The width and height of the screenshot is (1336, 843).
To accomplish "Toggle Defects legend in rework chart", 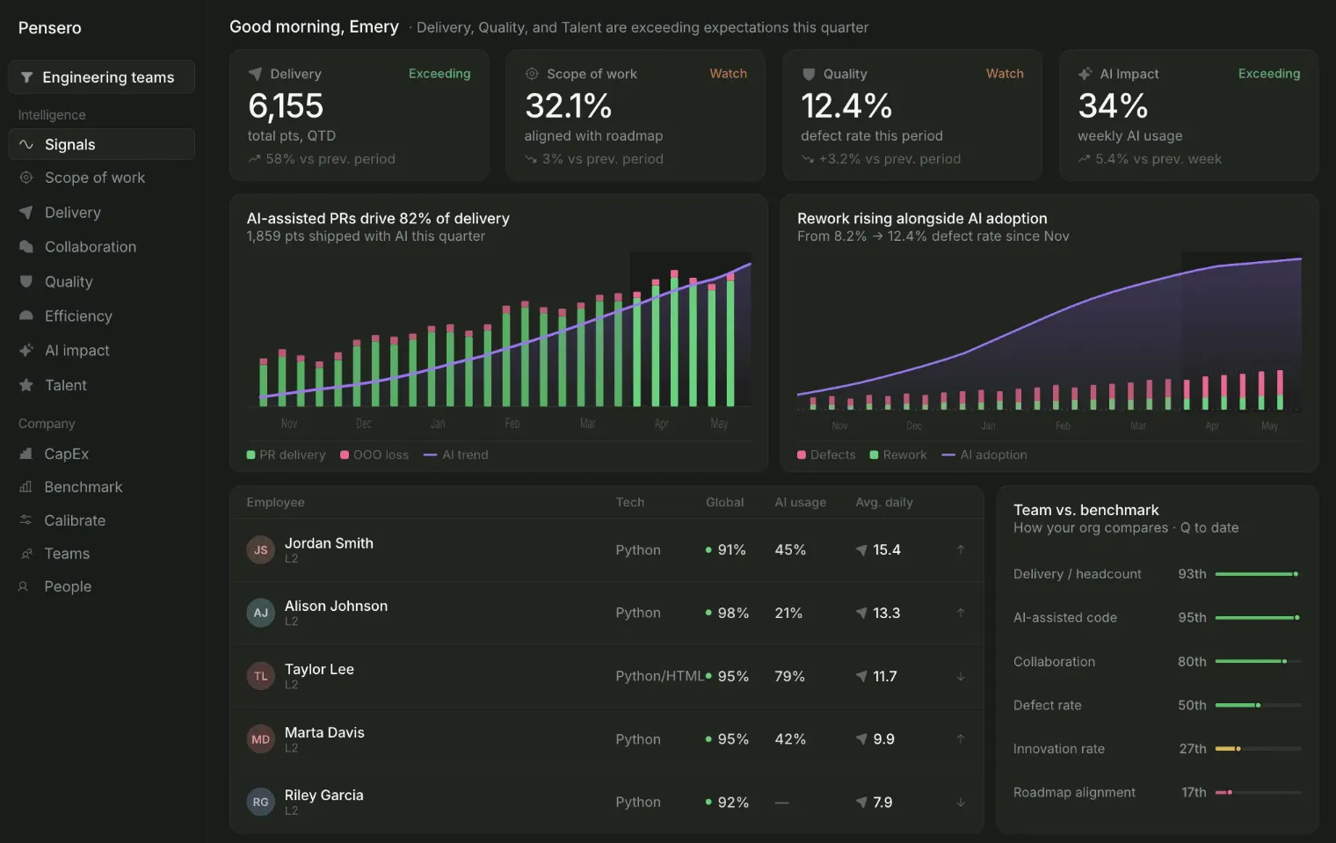I will (826, 454).
